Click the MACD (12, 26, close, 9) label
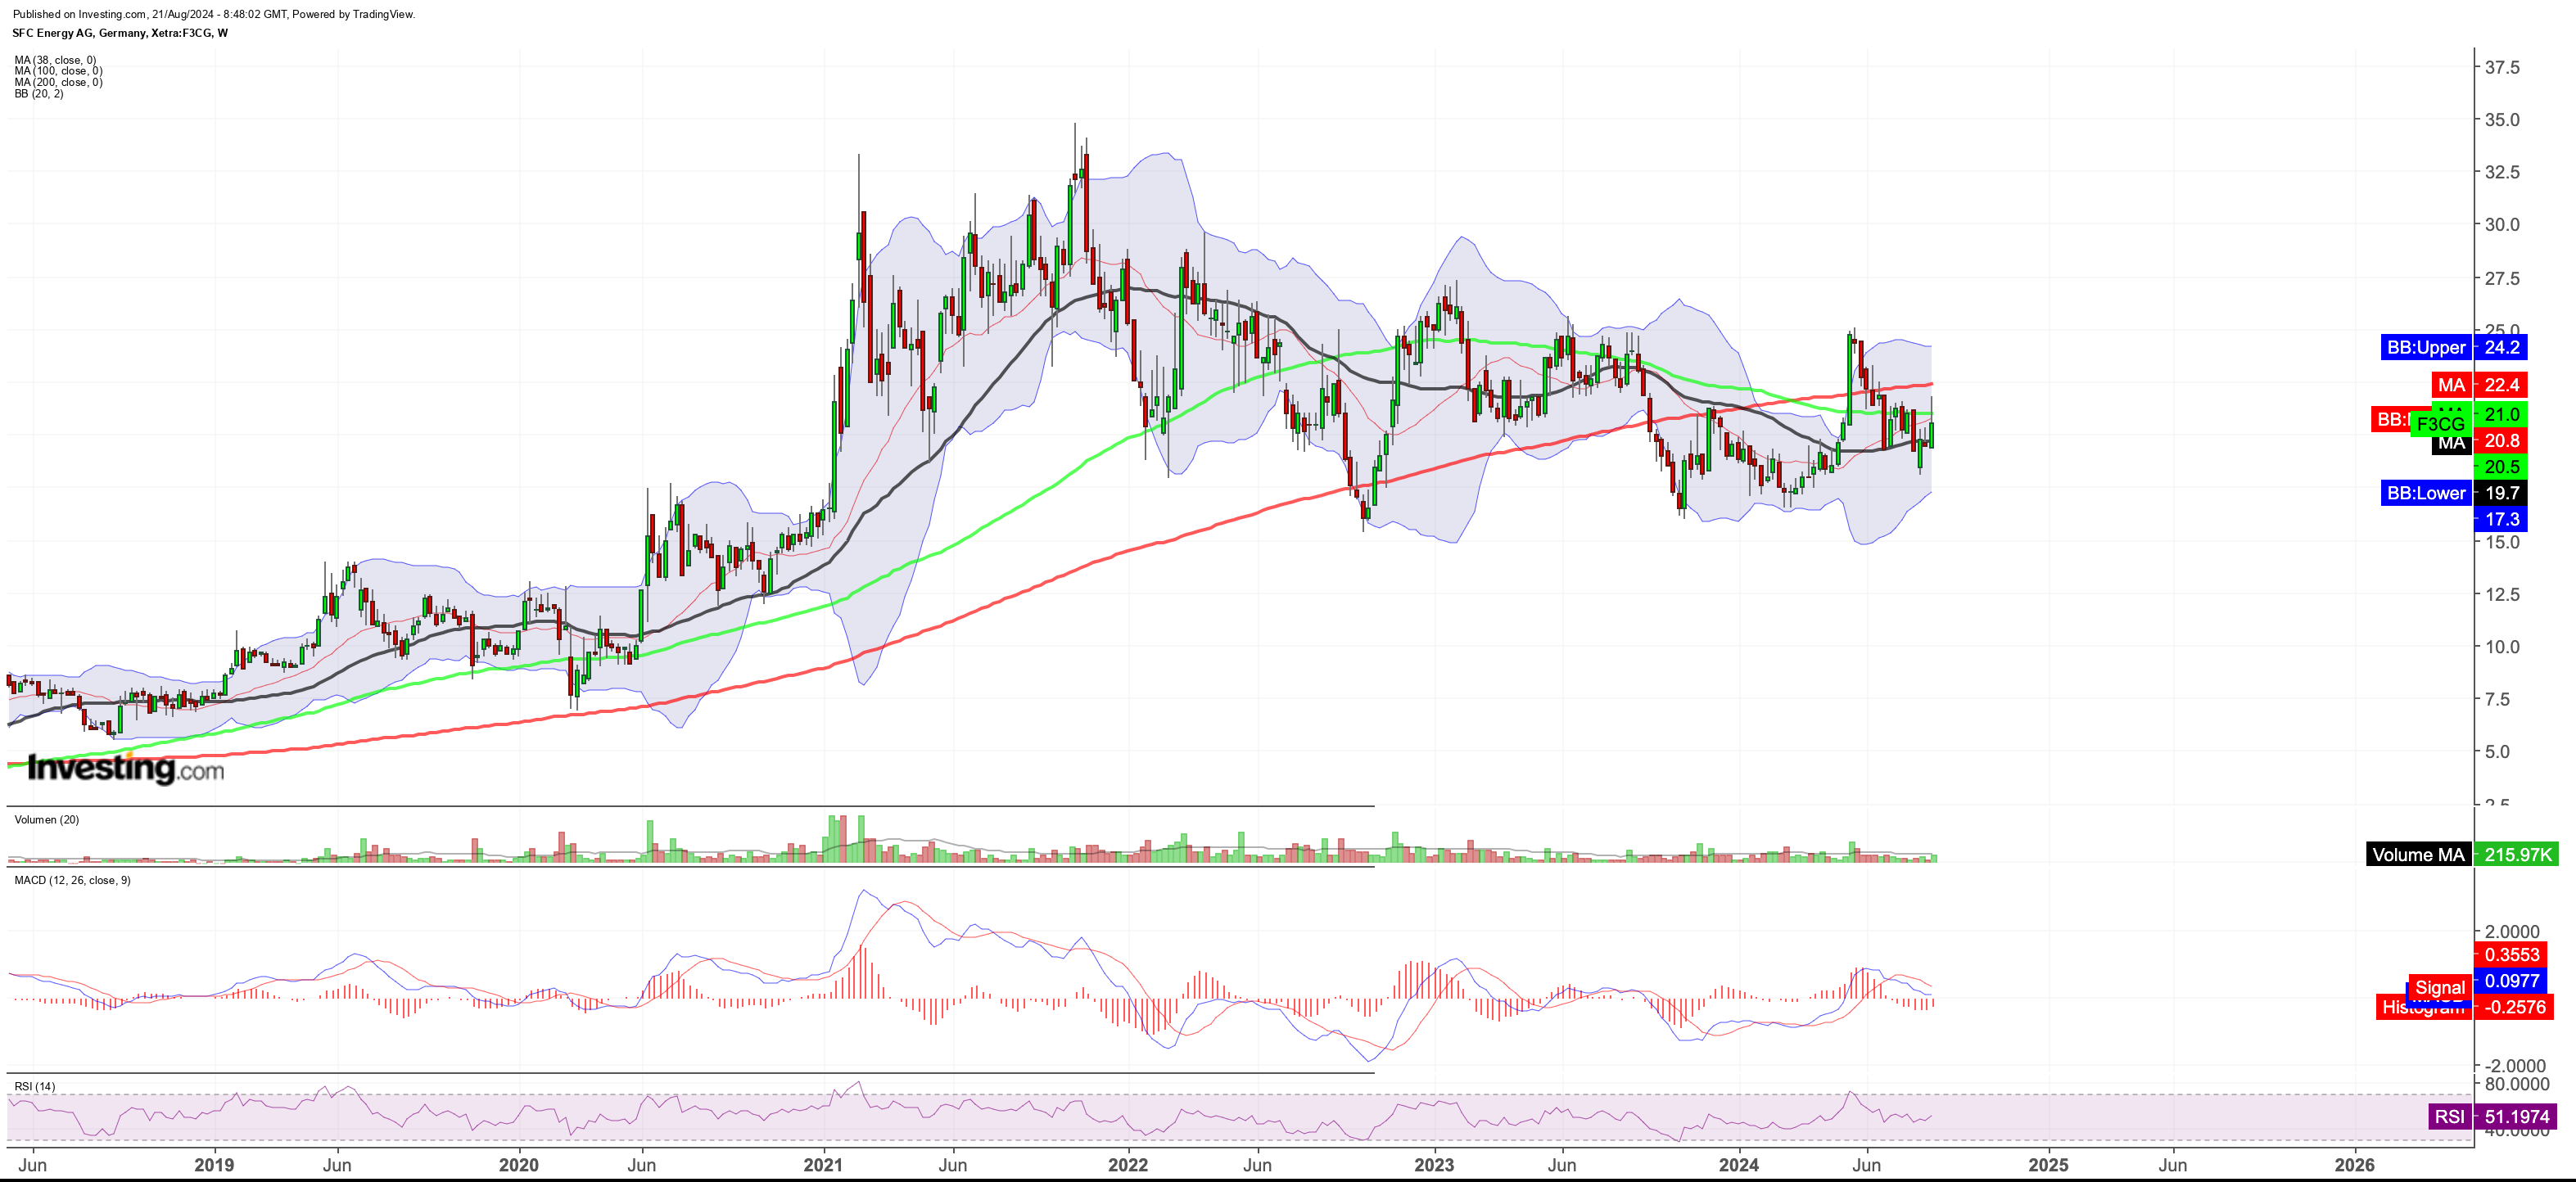This screenshot has width=2576, height=1182. [72, 880]
